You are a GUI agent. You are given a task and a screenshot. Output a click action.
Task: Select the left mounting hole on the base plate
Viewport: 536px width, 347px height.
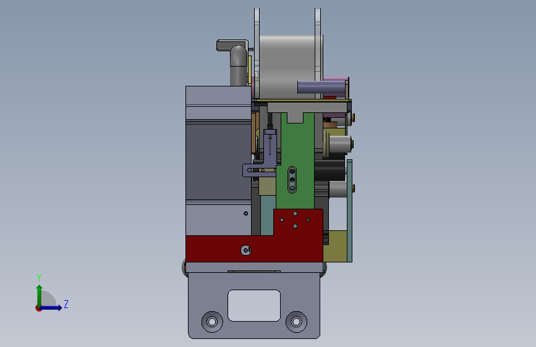[x=212, y=322]
